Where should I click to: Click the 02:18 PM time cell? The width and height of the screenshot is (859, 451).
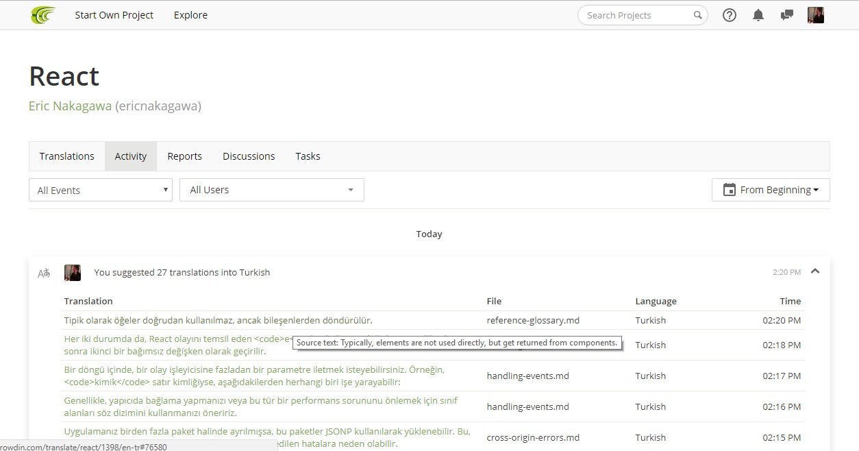pyautogui.click(x=782, y=345)
